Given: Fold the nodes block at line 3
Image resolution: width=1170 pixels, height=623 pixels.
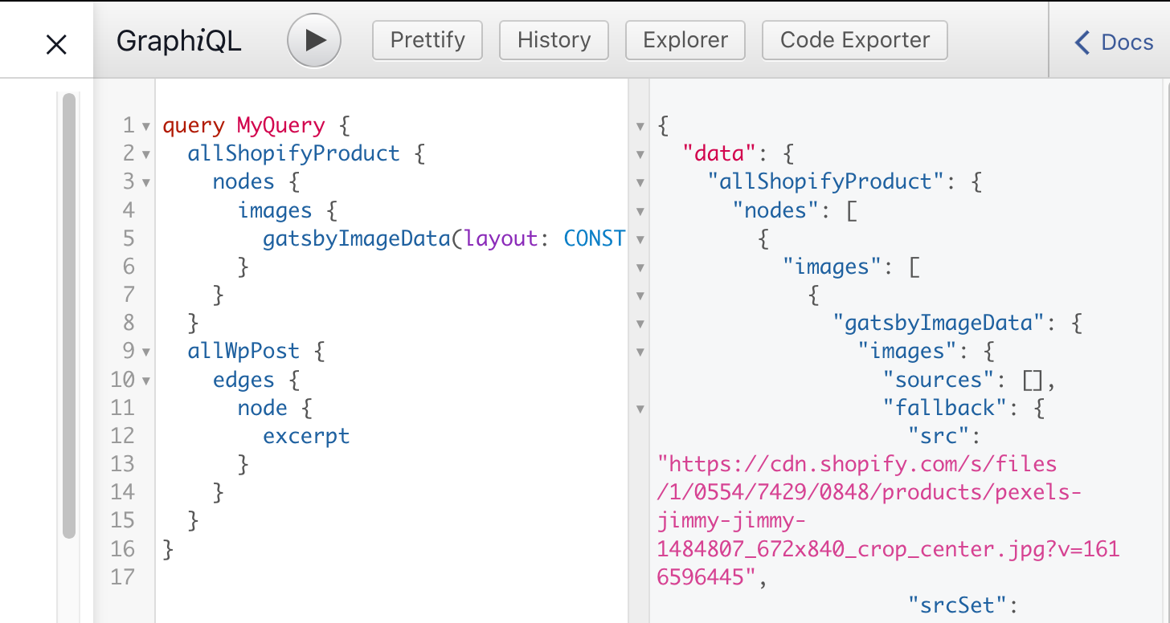Looking at the screenshot, I should point(145,182).
